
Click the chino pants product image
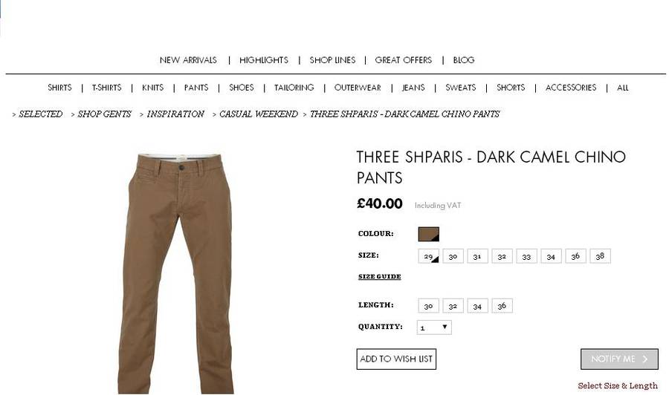tap(176, 272)
